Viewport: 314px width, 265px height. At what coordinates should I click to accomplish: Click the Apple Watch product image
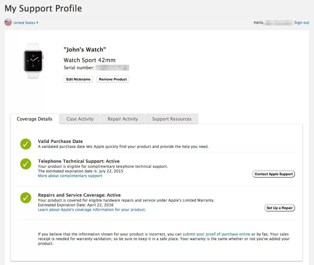click(x=33, y=61)
